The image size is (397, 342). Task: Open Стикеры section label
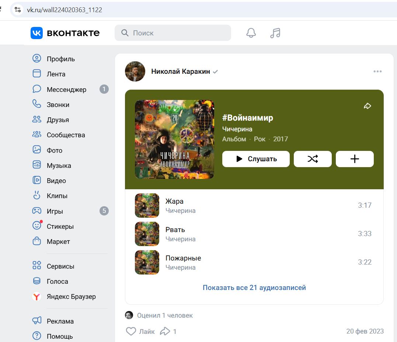(60, 226)
